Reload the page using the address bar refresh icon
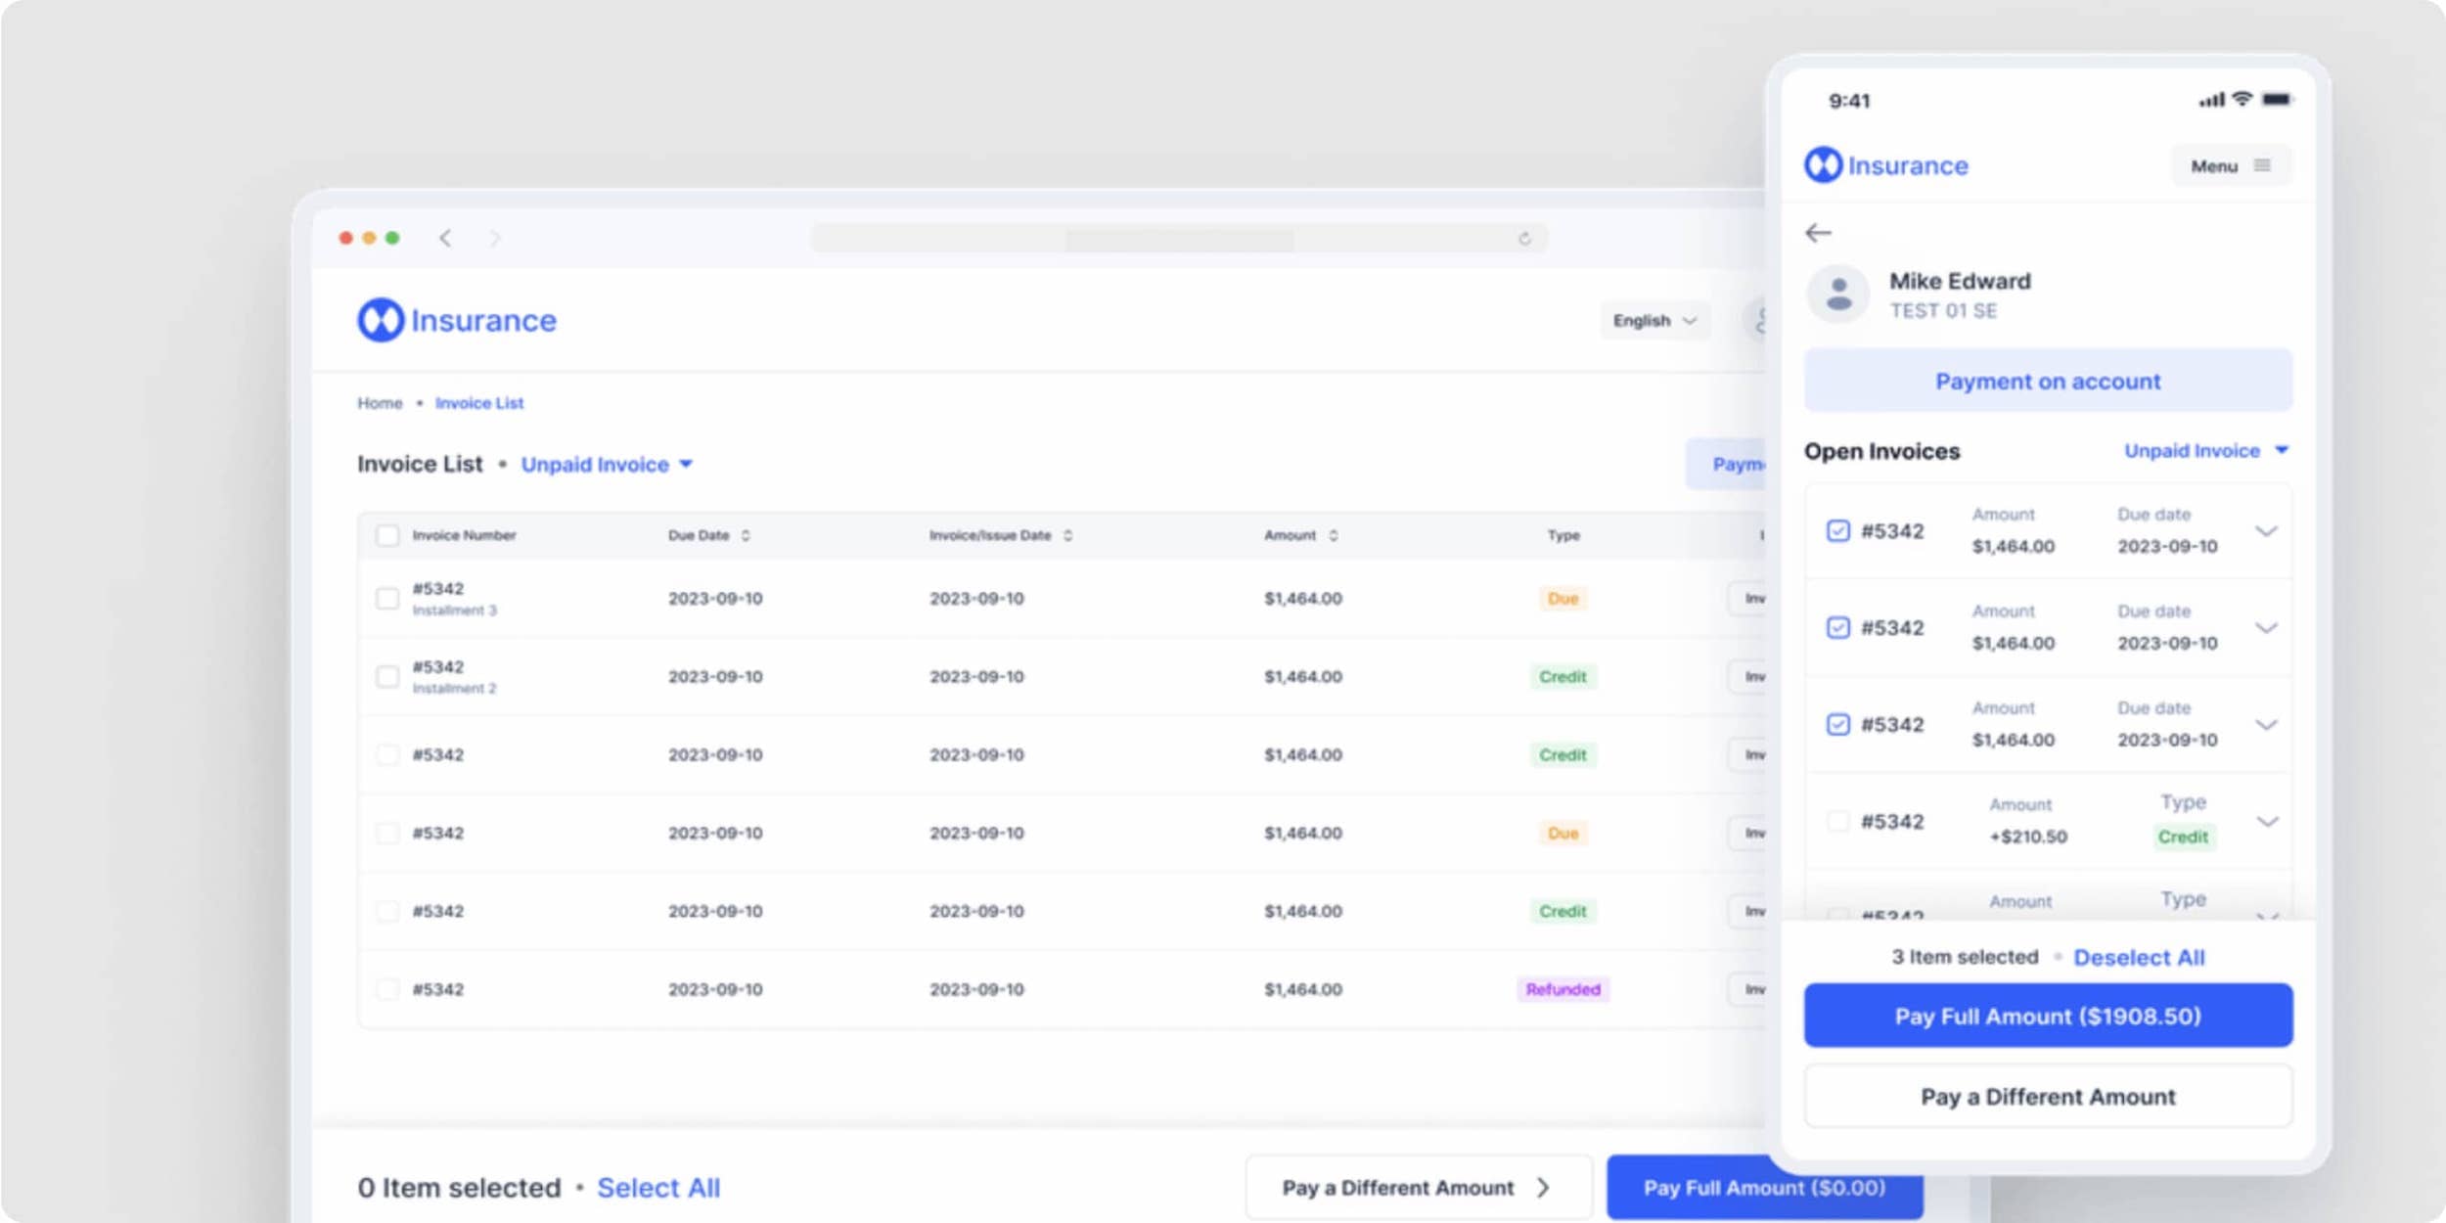Image resolution: width=2446 pixels, height=1223 pixels. (x=1524, y=239)
